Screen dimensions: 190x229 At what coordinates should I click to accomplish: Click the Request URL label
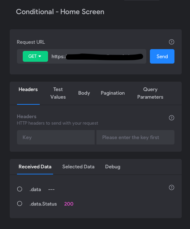(31, 42)
